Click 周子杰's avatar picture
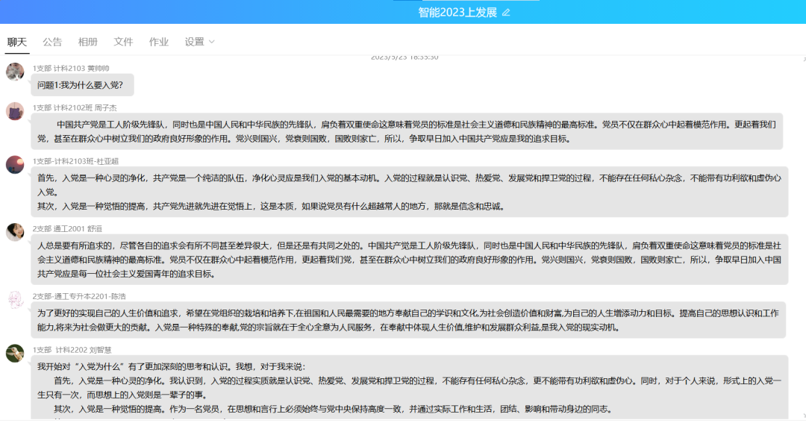Viewport: 806px width, 423px height. (x=15, y=111)
